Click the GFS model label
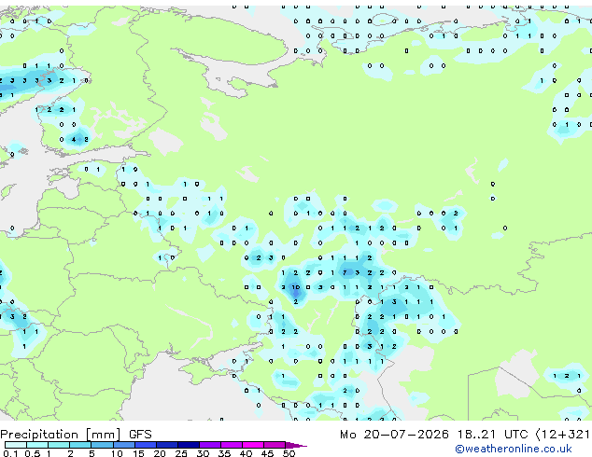The image size is (592, 457). tap(140, 435)
